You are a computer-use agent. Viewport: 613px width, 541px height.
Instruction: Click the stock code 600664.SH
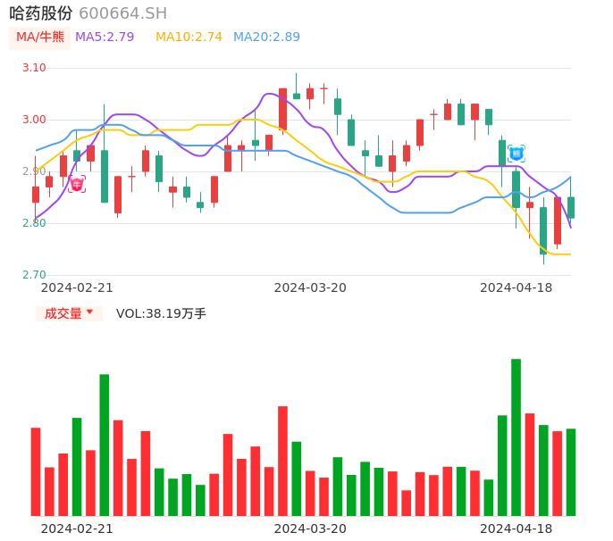click(122, 13)
